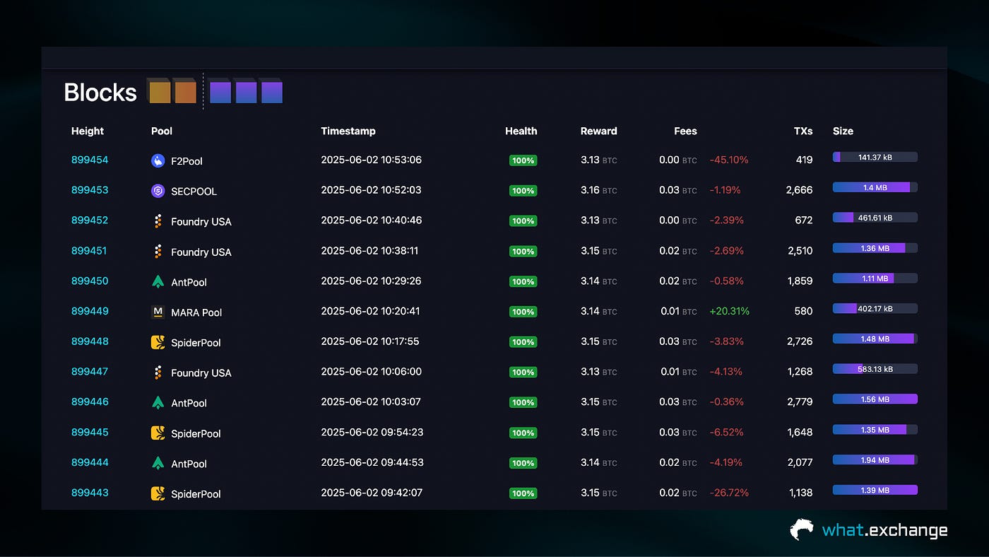The width and height of the screenshot is (989, 557).
Task: Select timestamp 2025-06-02 10:53:06
Action: [372, 160]
